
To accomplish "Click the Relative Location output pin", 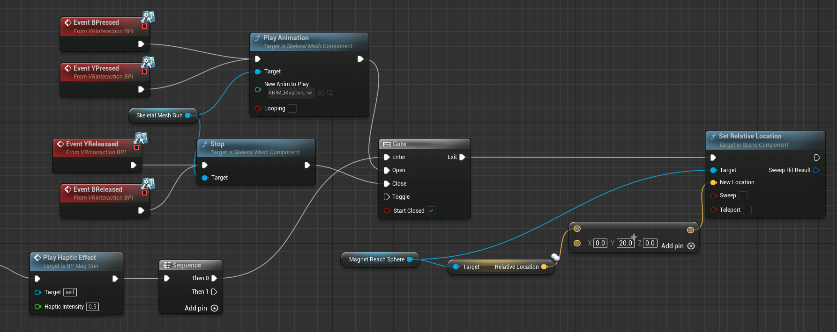I will point(544,267).
